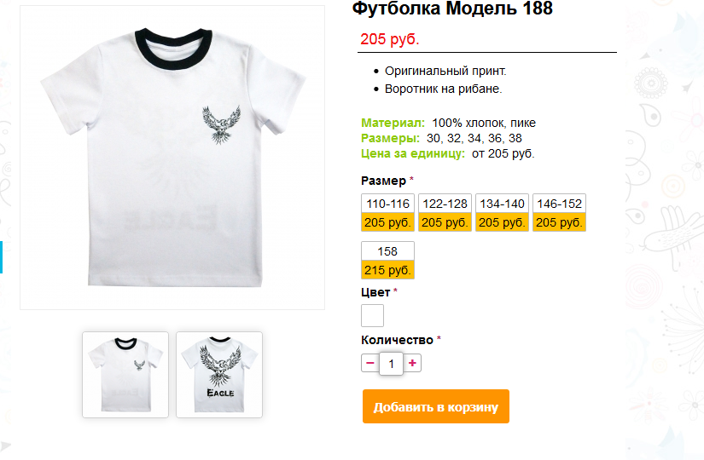The width and height of the screenshot is (704, 460).
Task: Select the 146-152 size option
Action: (x=559, y=212)
